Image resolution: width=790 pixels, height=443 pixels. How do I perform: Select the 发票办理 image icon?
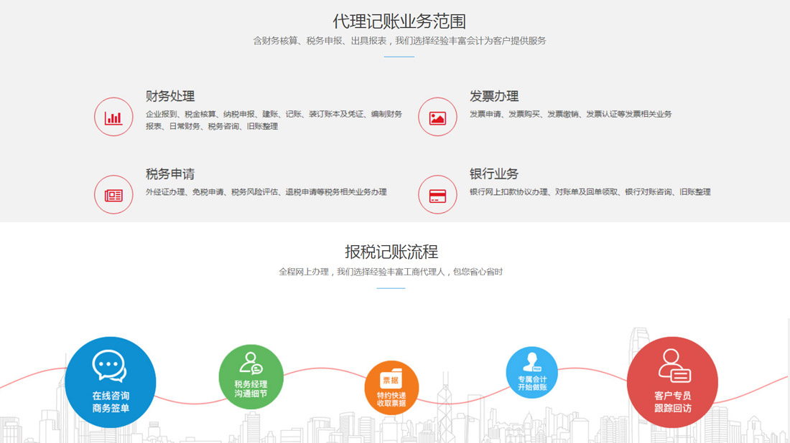click(x=437, y=116)
